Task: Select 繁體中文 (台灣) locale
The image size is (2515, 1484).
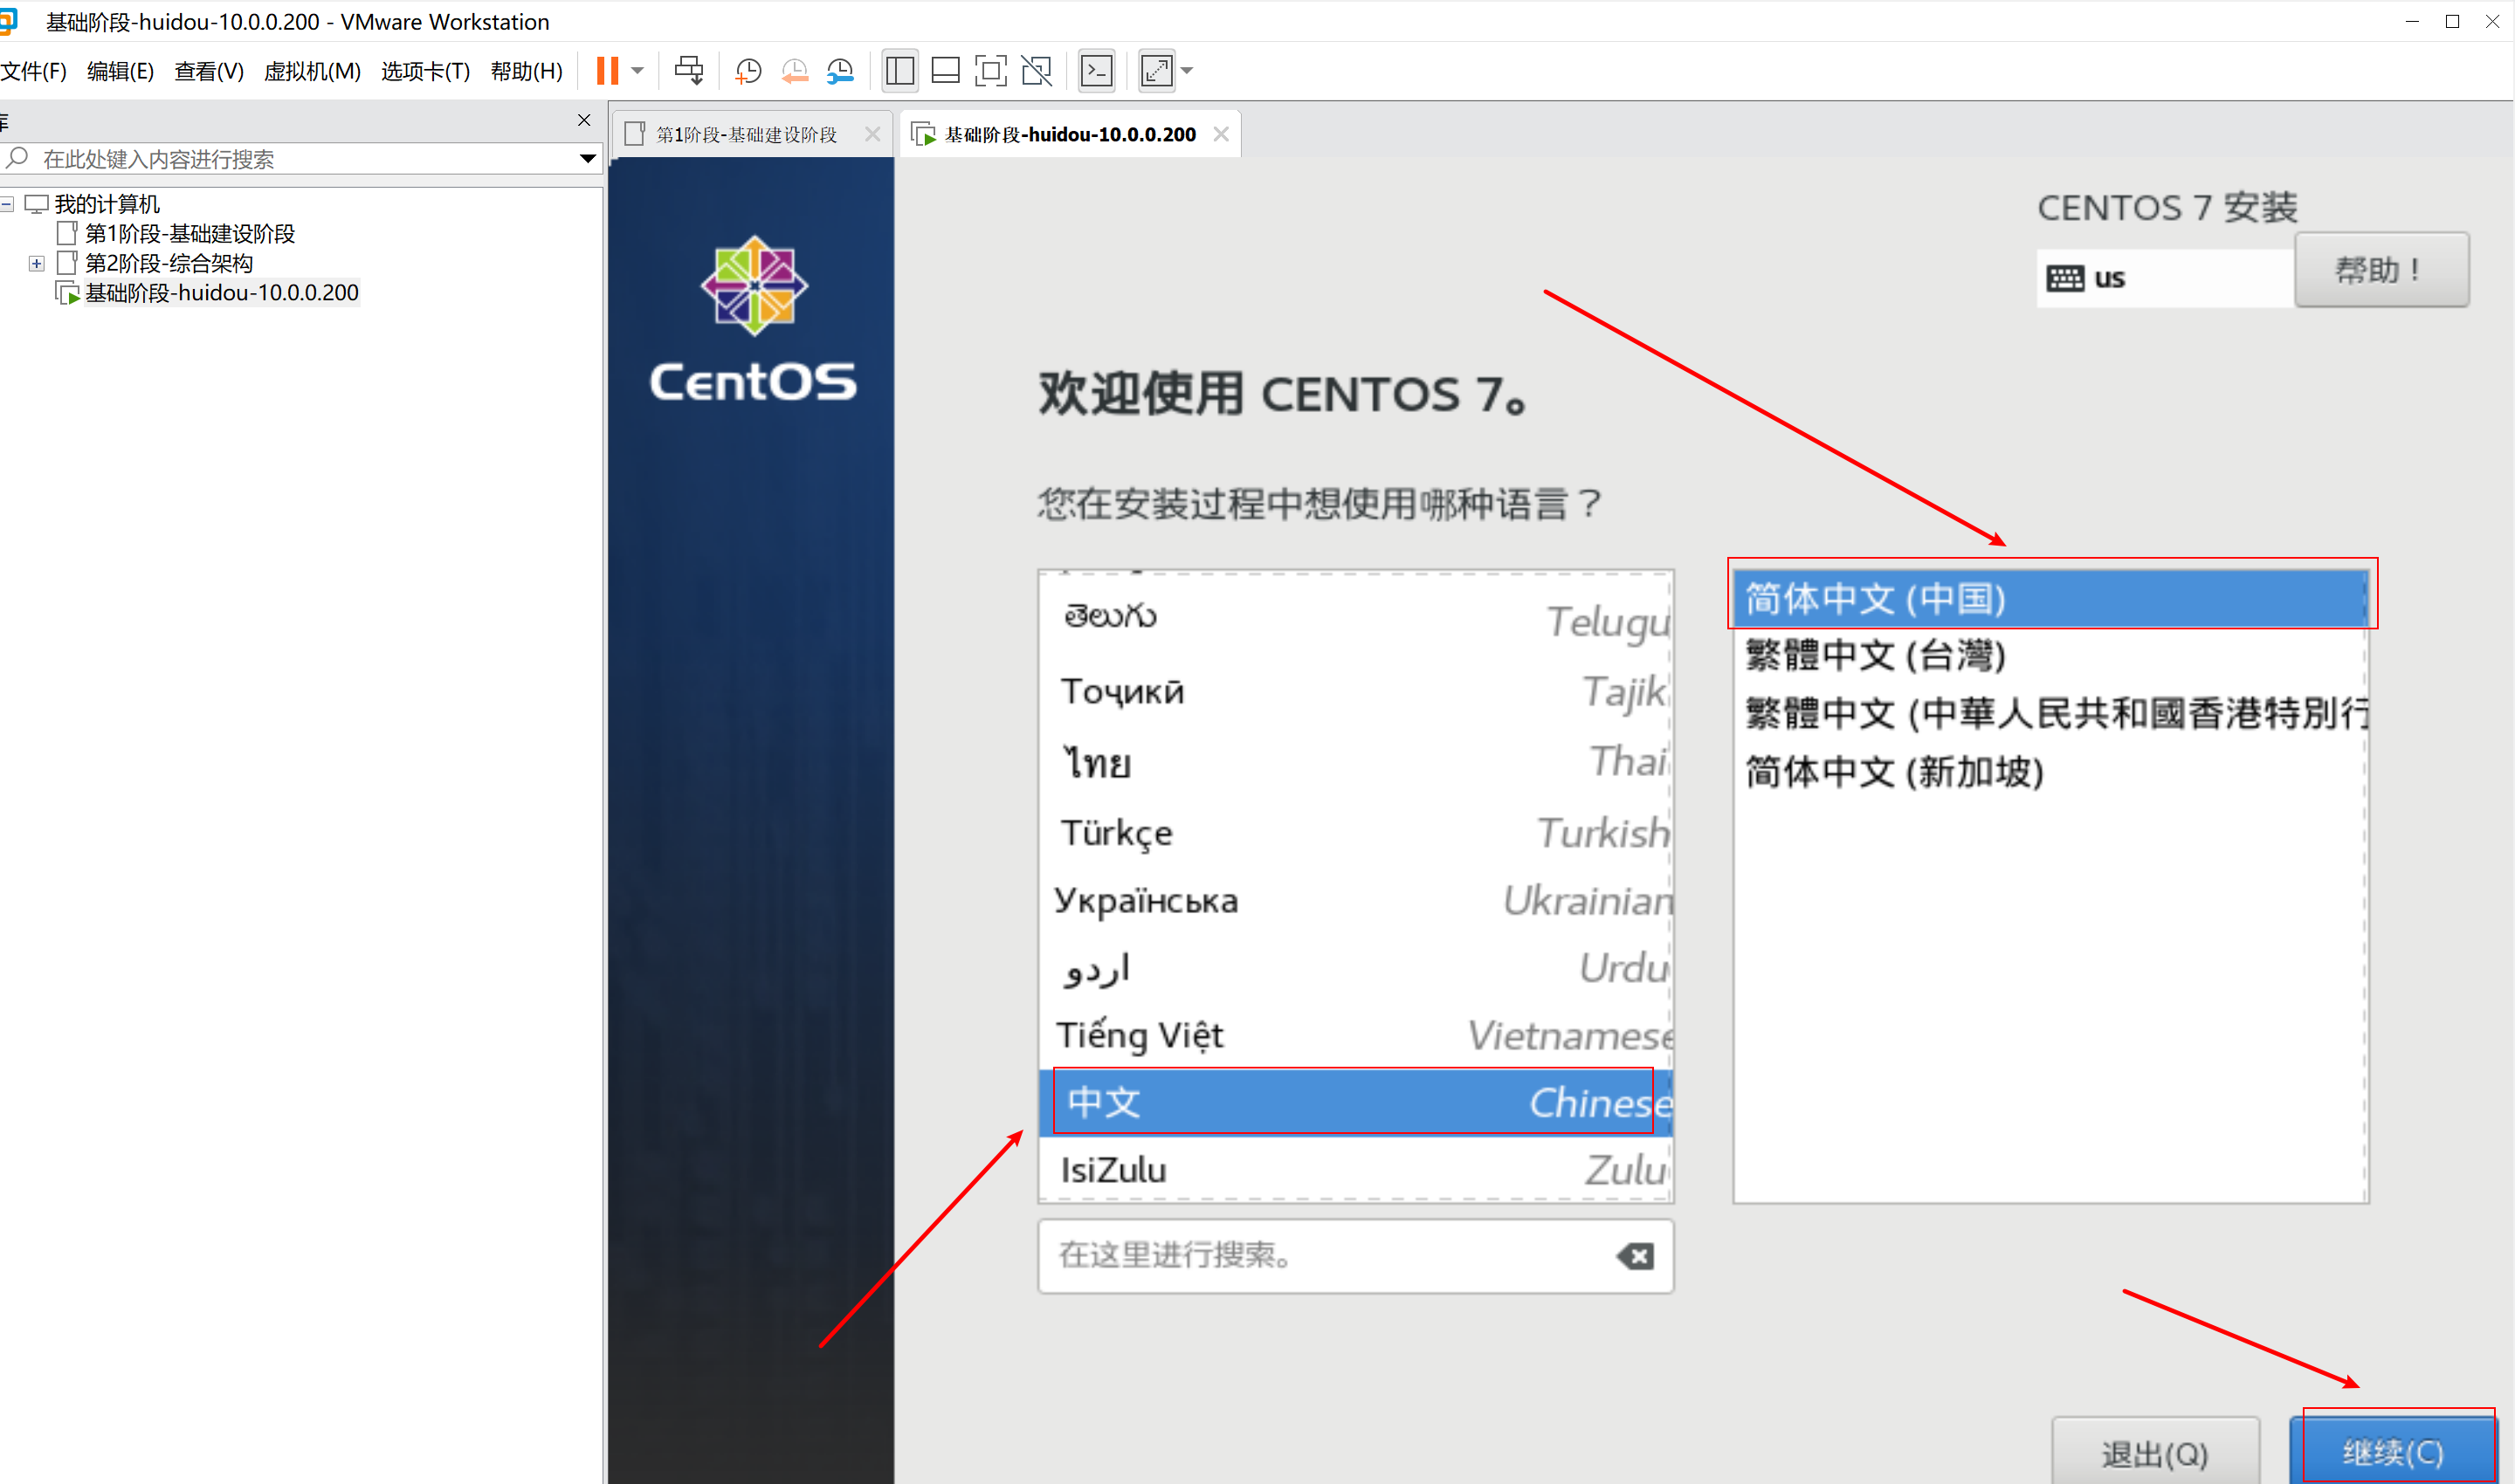Action: [1875, 656]
